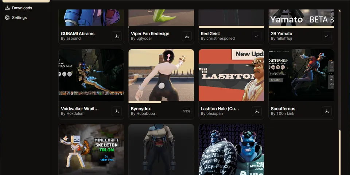Open the blue Abrams face mod thumbnail
The image size is (350, 175).
(231, 149)
